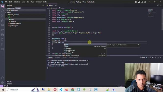Click the split terminal icon
The image size is (163, 92).
pyautogui.click(x=150, y=57)
